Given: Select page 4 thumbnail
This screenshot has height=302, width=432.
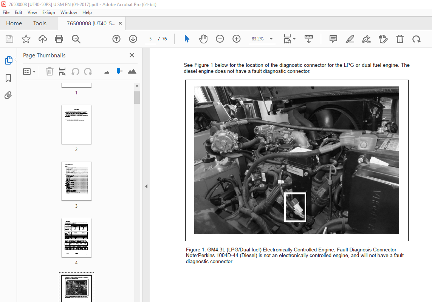Looking at the screenshot, I should 77,237.
